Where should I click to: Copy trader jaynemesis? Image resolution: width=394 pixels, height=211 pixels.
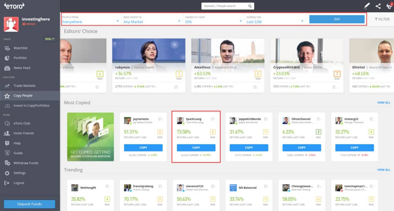[143, 148]
